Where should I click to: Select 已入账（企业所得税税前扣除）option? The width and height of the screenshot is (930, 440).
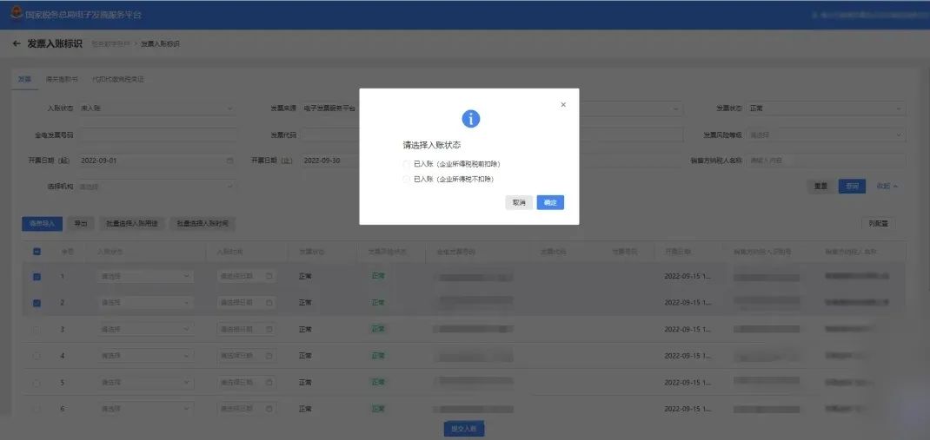click(407, 164)
